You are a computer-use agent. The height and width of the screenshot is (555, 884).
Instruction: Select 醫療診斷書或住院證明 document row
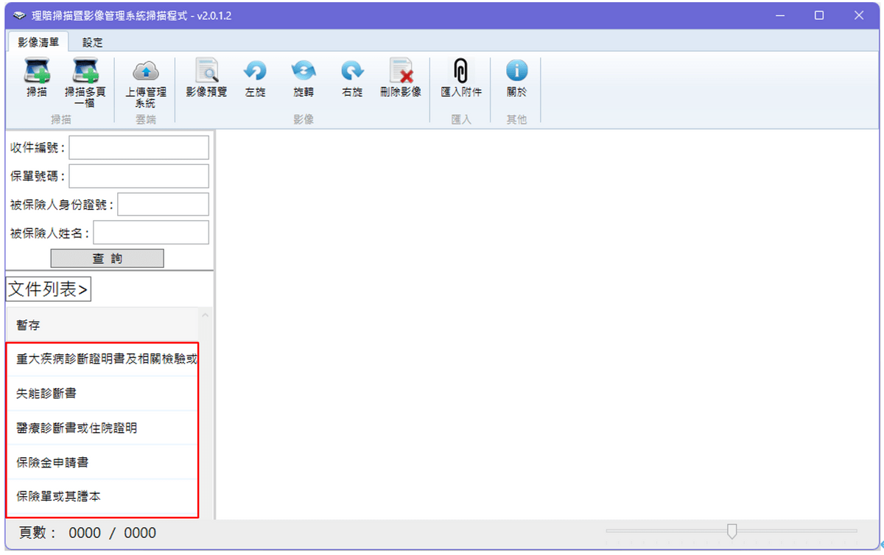pos(102,428)
